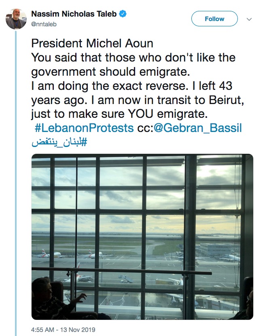Click the tweet text about President Michel Aoun

(x=138, y=79)
